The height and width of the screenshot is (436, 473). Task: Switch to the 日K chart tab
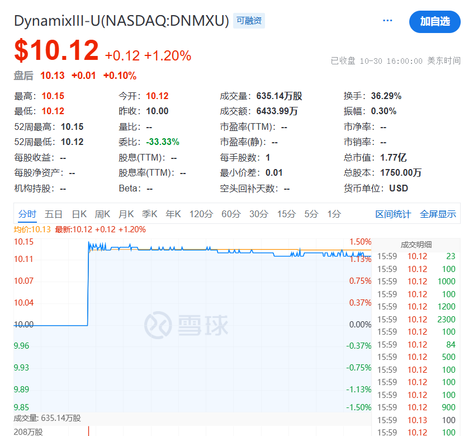point(79,214)
